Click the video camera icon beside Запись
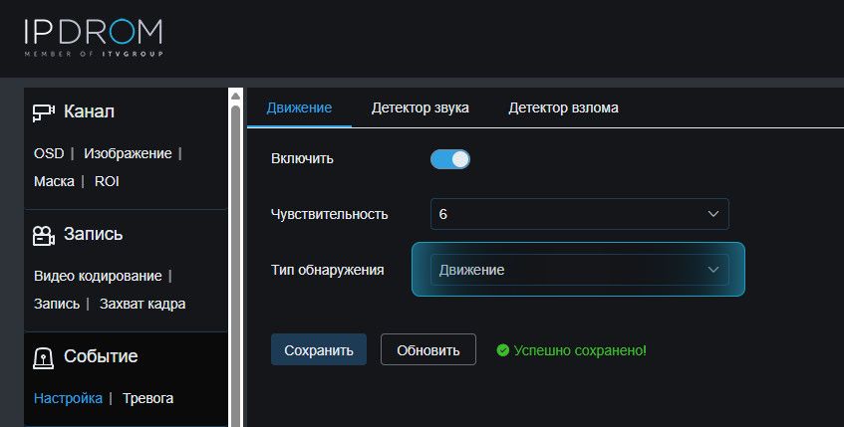Screen dimensions: 844x427 44,235
